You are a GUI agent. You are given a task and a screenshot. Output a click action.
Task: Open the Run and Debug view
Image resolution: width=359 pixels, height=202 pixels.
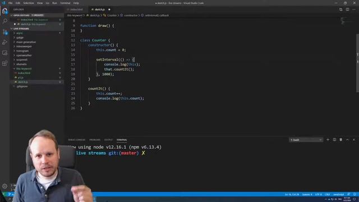[4, 43]
